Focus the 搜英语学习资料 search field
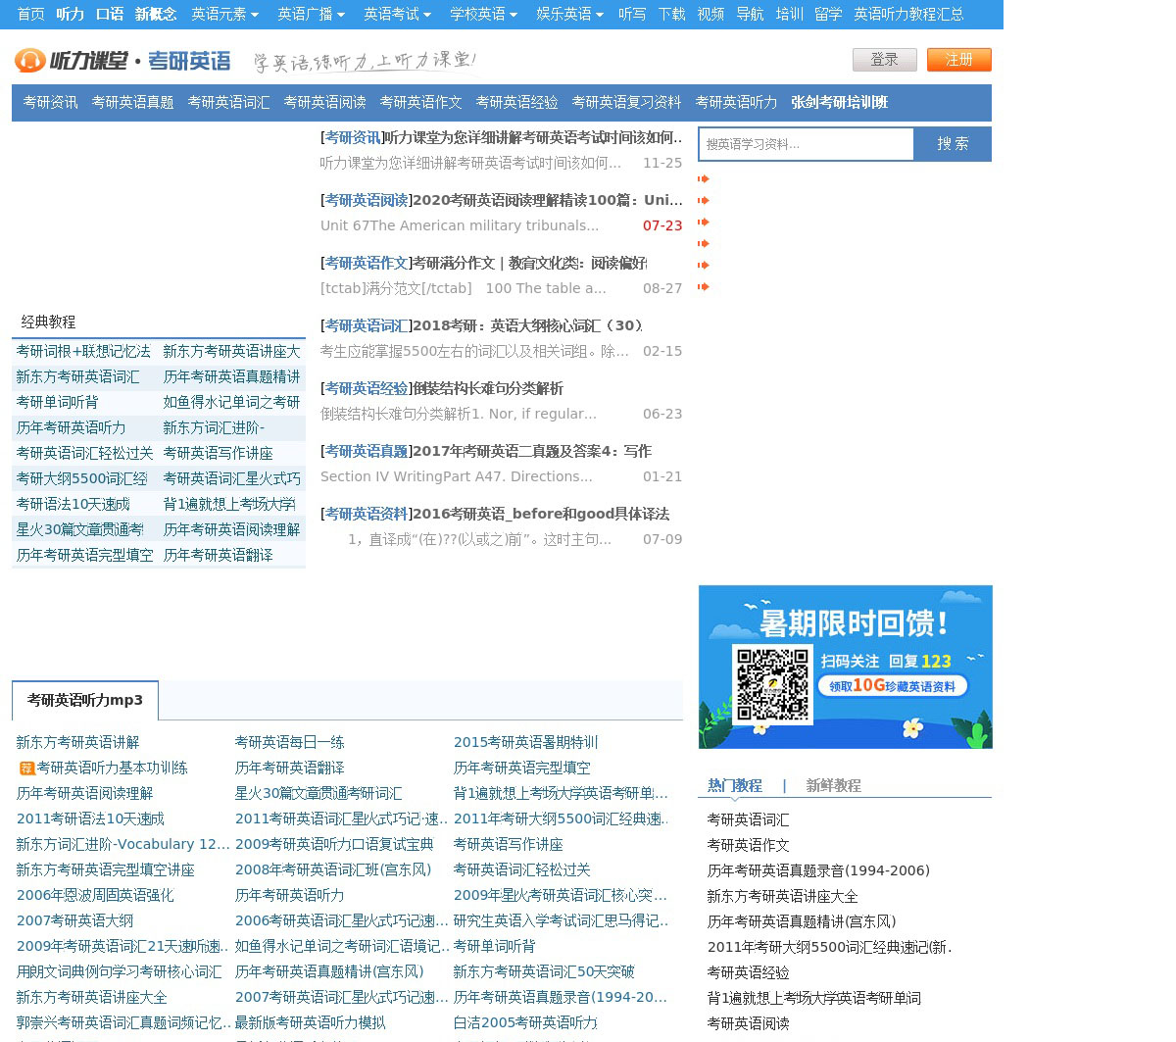Viewport: 1176px width, 1042px height. click(806, 144)
